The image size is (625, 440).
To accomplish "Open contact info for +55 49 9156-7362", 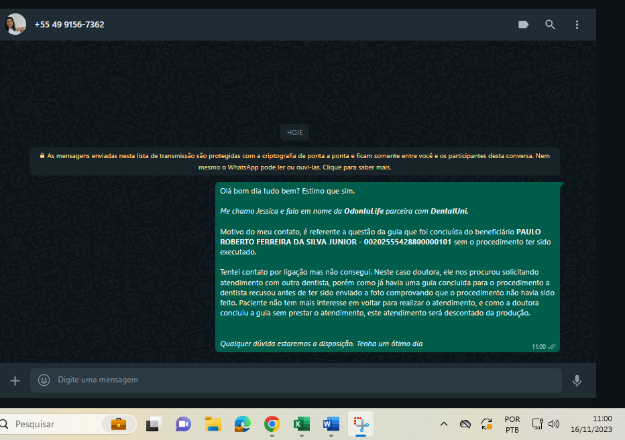I will pyautogui.click(x=69, y=25).
